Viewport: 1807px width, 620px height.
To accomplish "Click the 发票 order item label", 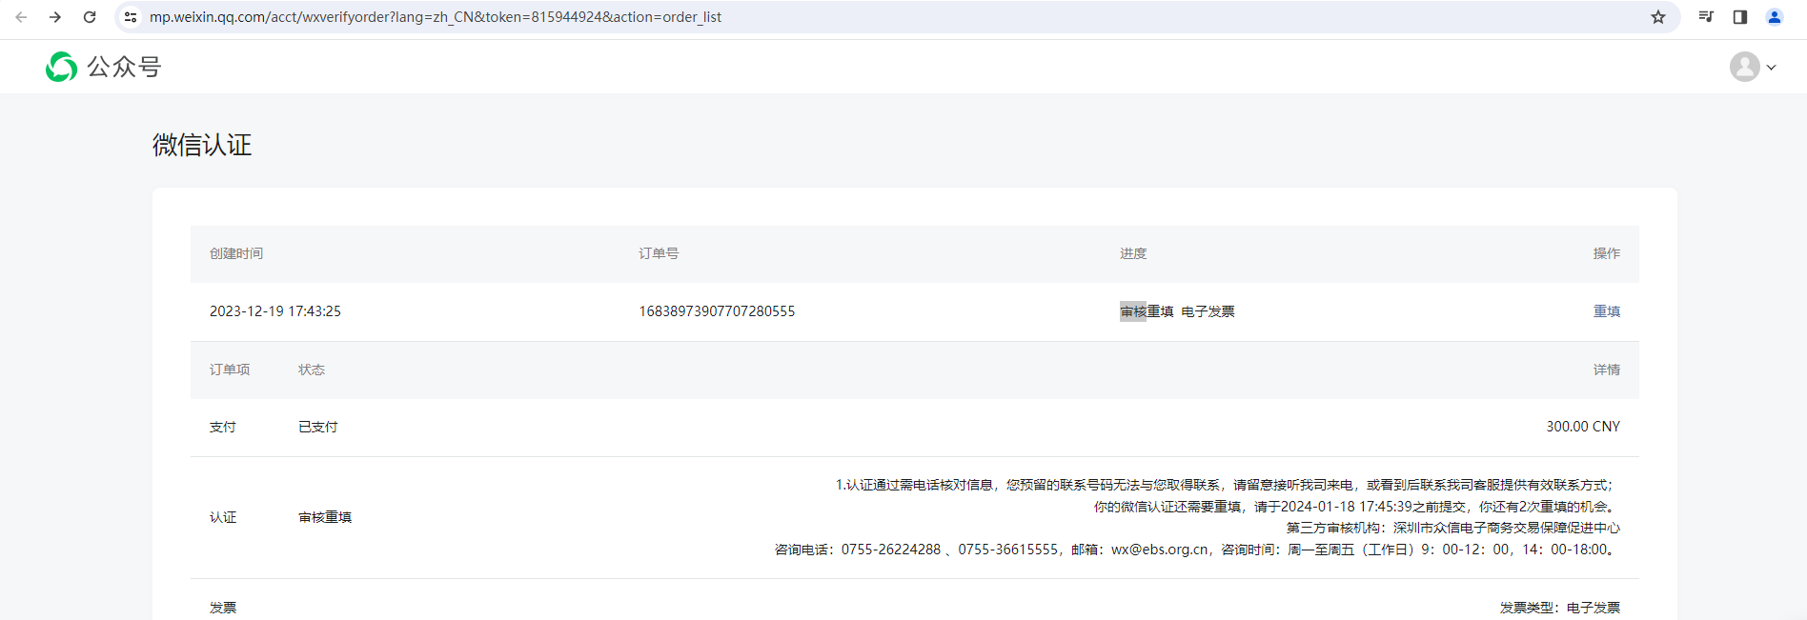I will coord(223,608).
